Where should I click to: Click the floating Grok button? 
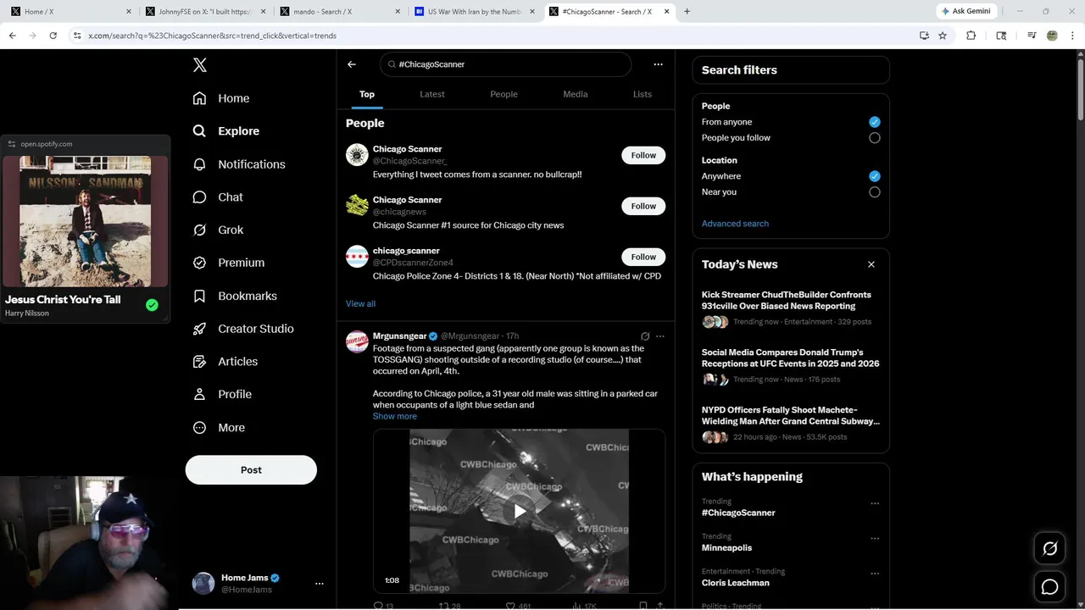tap(1049, 549)
